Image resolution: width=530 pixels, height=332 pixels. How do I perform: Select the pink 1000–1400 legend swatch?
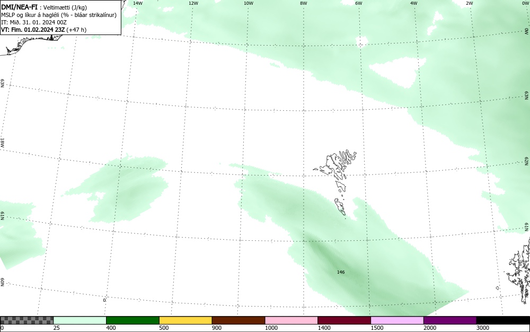click(x=291, y=320)
